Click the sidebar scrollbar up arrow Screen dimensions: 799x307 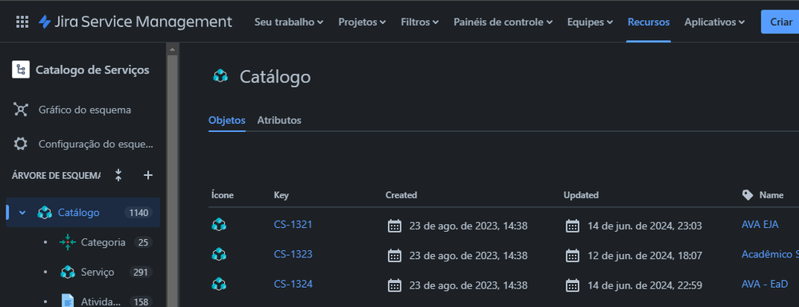[x=172, y=49]
